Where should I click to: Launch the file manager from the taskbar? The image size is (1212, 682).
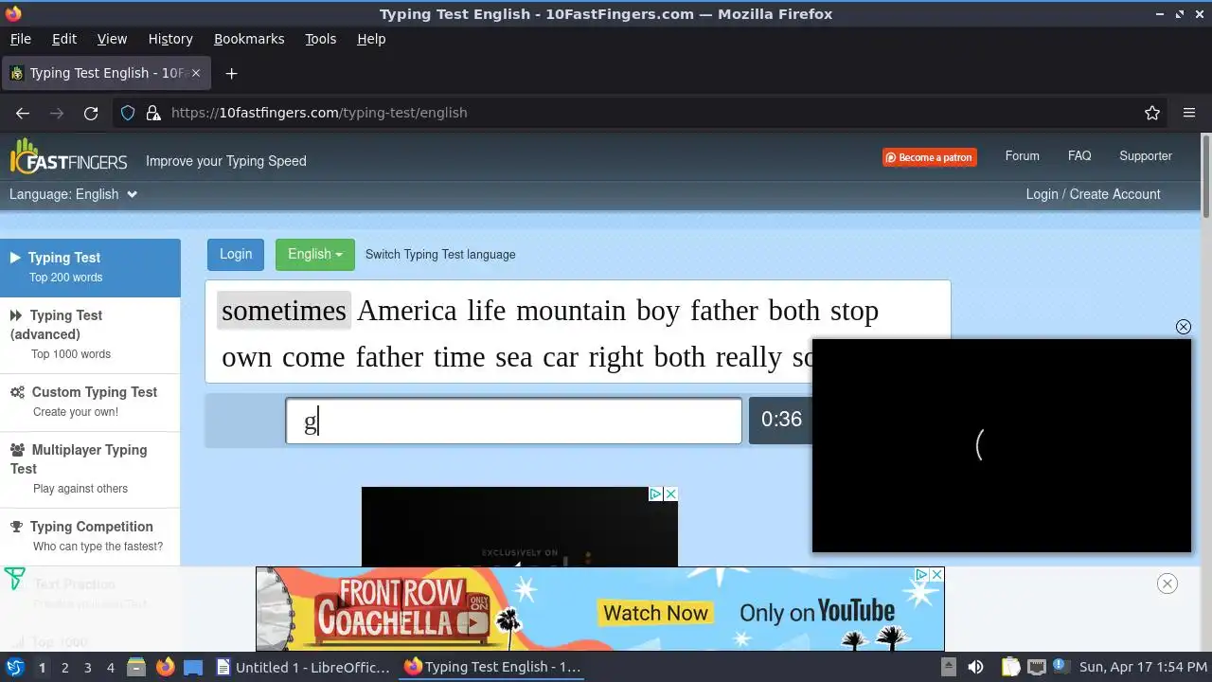click(x=136, y=667)
